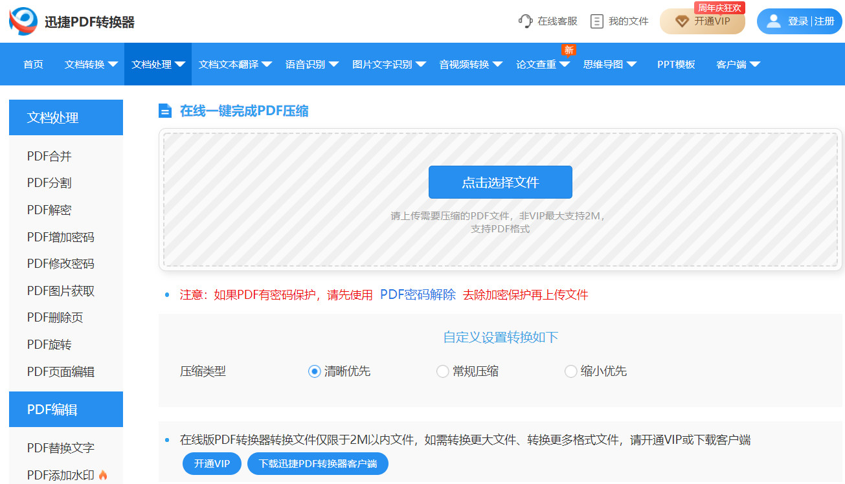The height and width of the screenshot is (484, 845).
Task: Open PDF修改密码 in the sidebar
Action: coord(61,264)
